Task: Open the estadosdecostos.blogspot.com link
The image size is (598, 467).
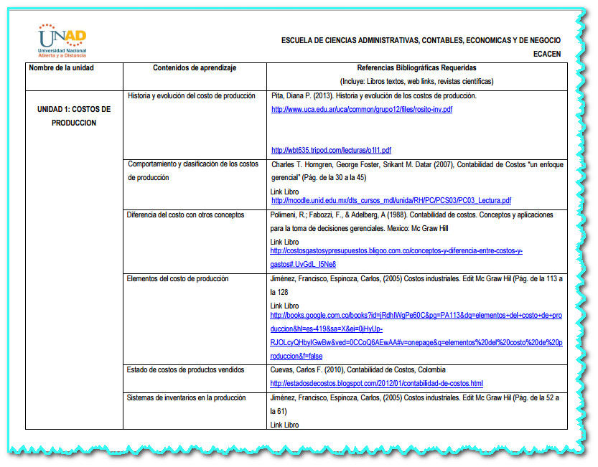Action: 376,384
